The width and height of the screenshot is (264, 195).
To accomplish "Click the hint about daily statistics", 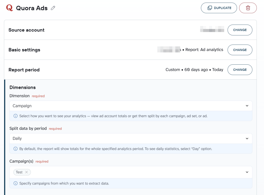I will point(115,149).
